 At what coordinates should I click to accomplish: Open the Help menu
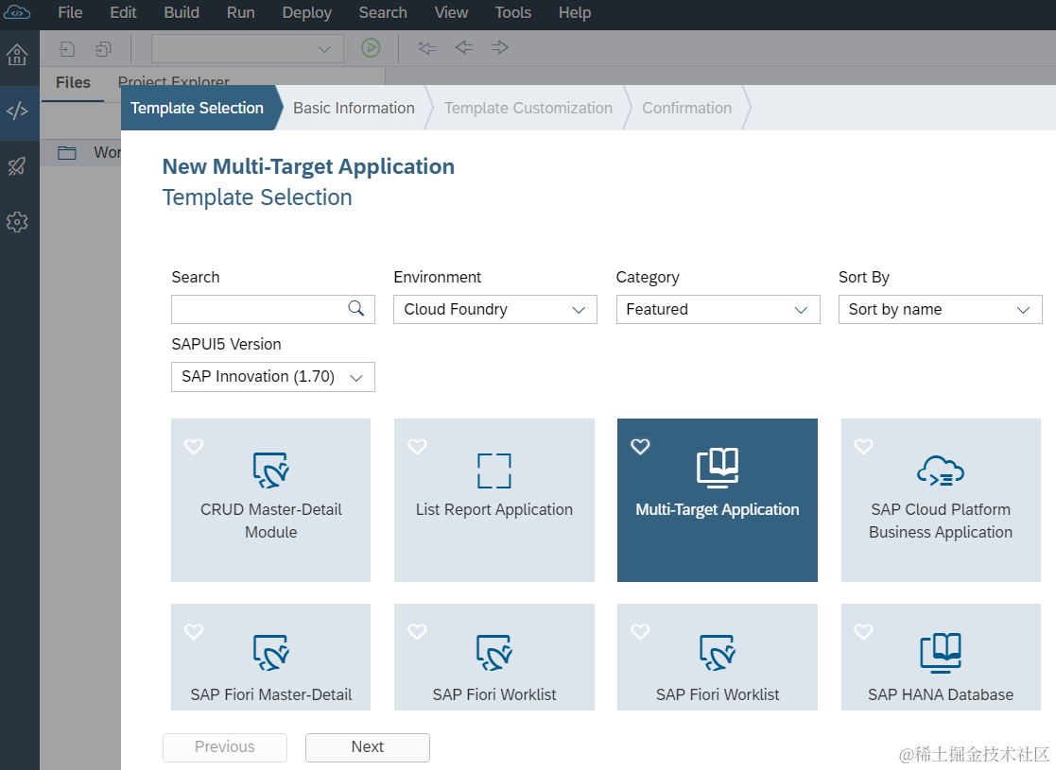pyautogui.click(x=575, y=13)
